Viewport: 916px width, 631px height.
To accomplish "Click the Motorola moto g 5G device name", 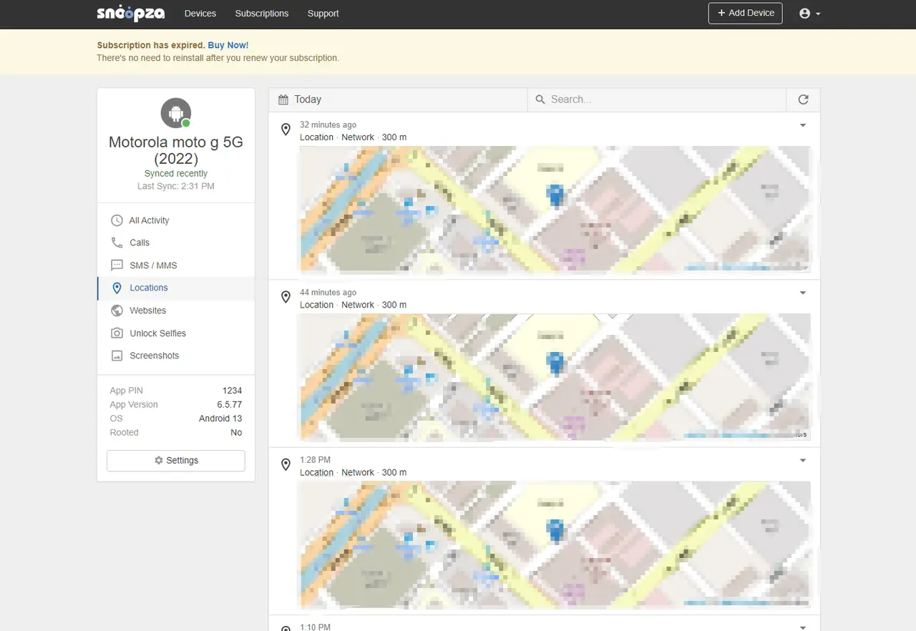I will 176,150.
